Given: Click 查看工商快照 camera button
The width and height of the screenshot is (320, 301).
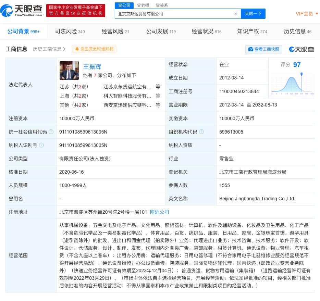Looking at the screenshot, I should 263,49.
